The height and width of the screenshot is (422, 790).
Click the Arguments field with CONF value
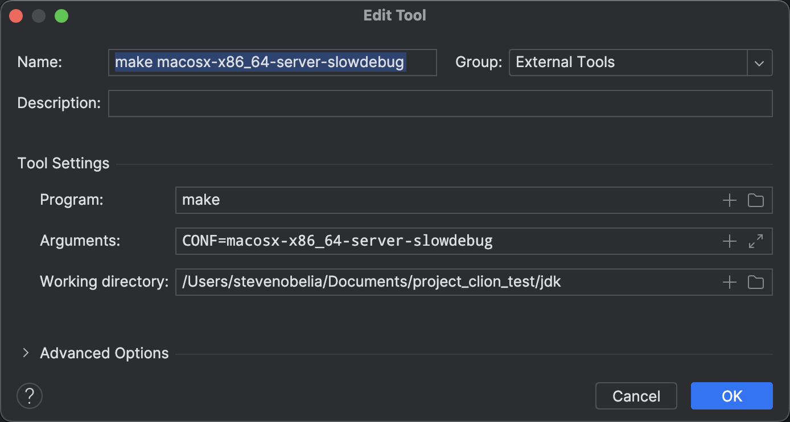[444, 241]
